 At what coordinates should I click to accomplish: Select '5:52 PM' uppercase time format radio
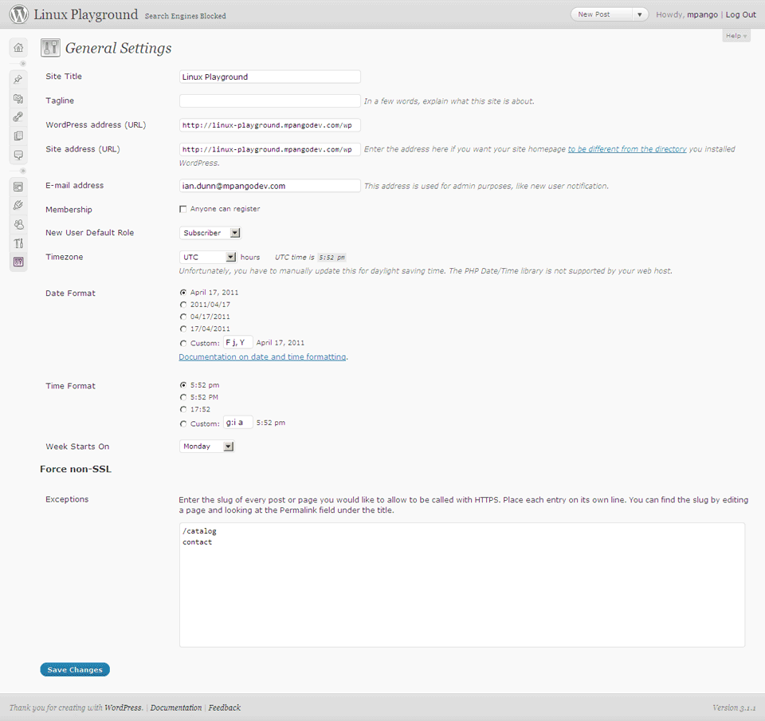click(183, 397)
